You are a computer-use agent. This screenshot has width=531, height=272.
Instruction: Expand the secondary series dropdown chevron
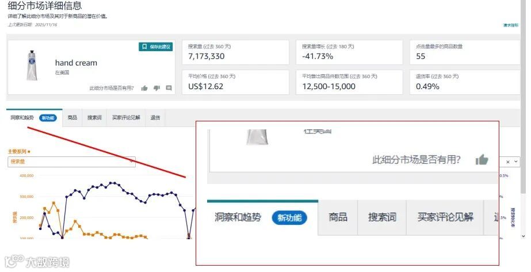pos(515,162)
